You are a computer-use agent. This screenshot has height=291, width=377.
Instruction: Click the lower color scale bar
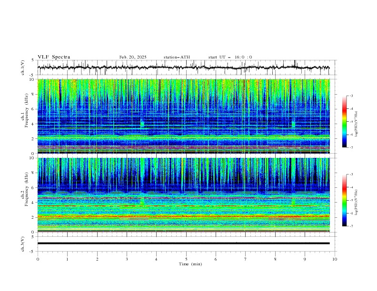click(344, 200)
